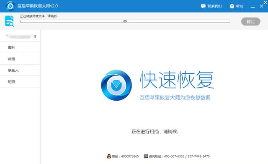The image size is (268, 164).
Task: Click the 客服：4000076365 number
Action: [x=125, y=156]
